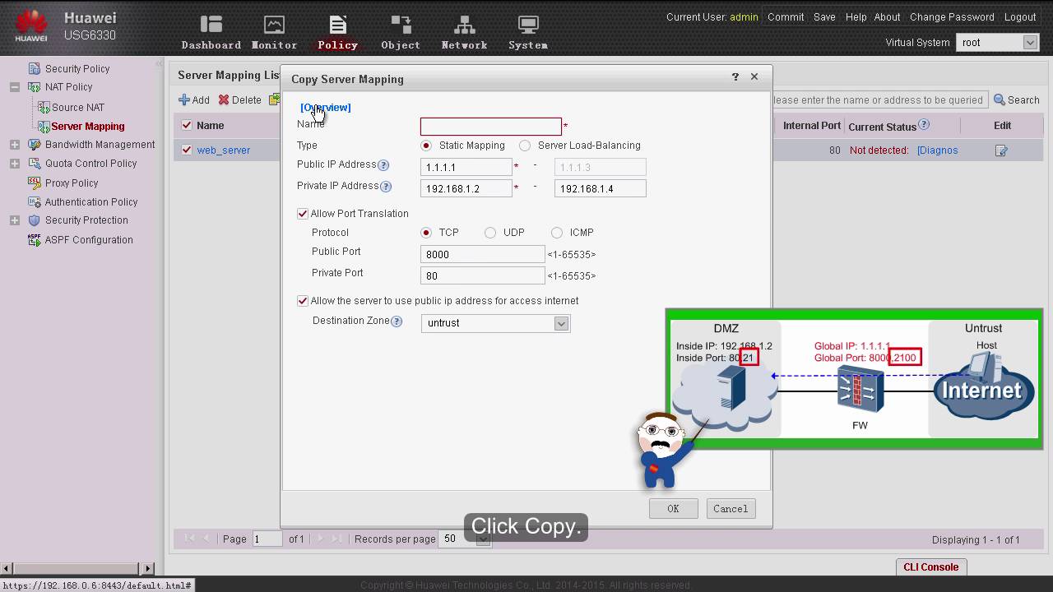The height and width of the screenshot is (592, 1053).
Task: Click the server mapping search box
Action: click(x=879, y=100)
